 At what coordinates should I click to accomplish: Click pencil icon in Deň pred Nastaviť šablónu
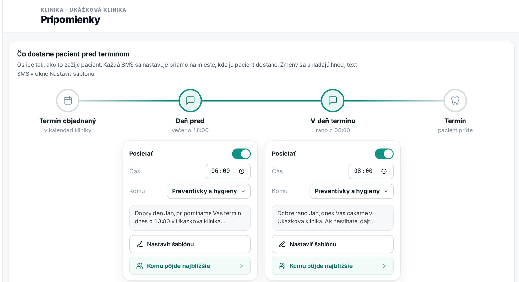coord(140,244)
